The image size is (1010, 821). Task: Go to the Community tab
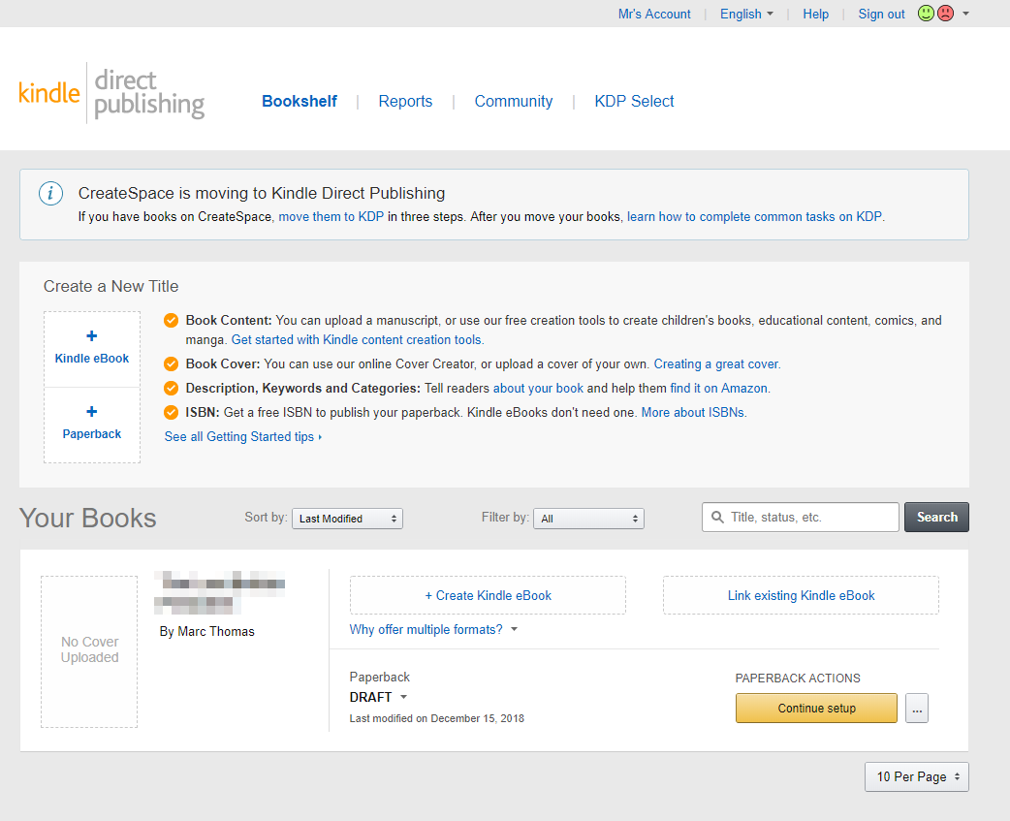514,101
